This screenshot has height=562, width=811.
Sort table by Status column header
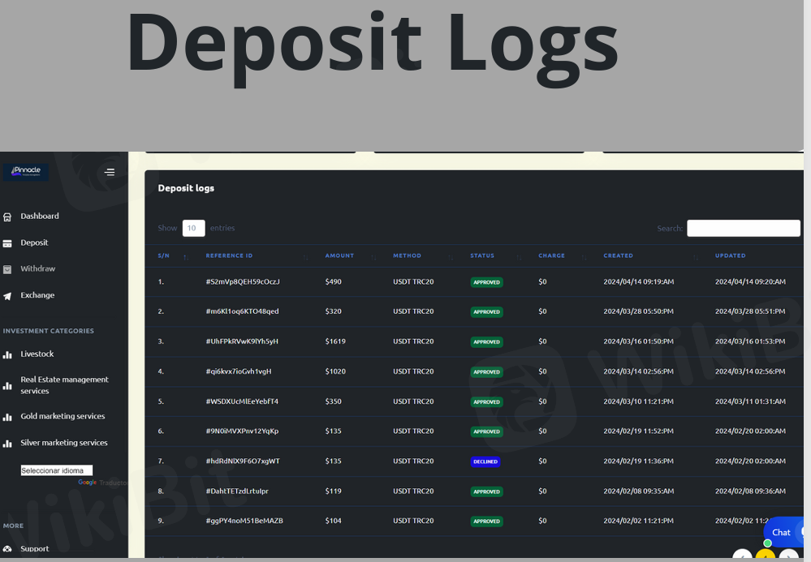482,255
